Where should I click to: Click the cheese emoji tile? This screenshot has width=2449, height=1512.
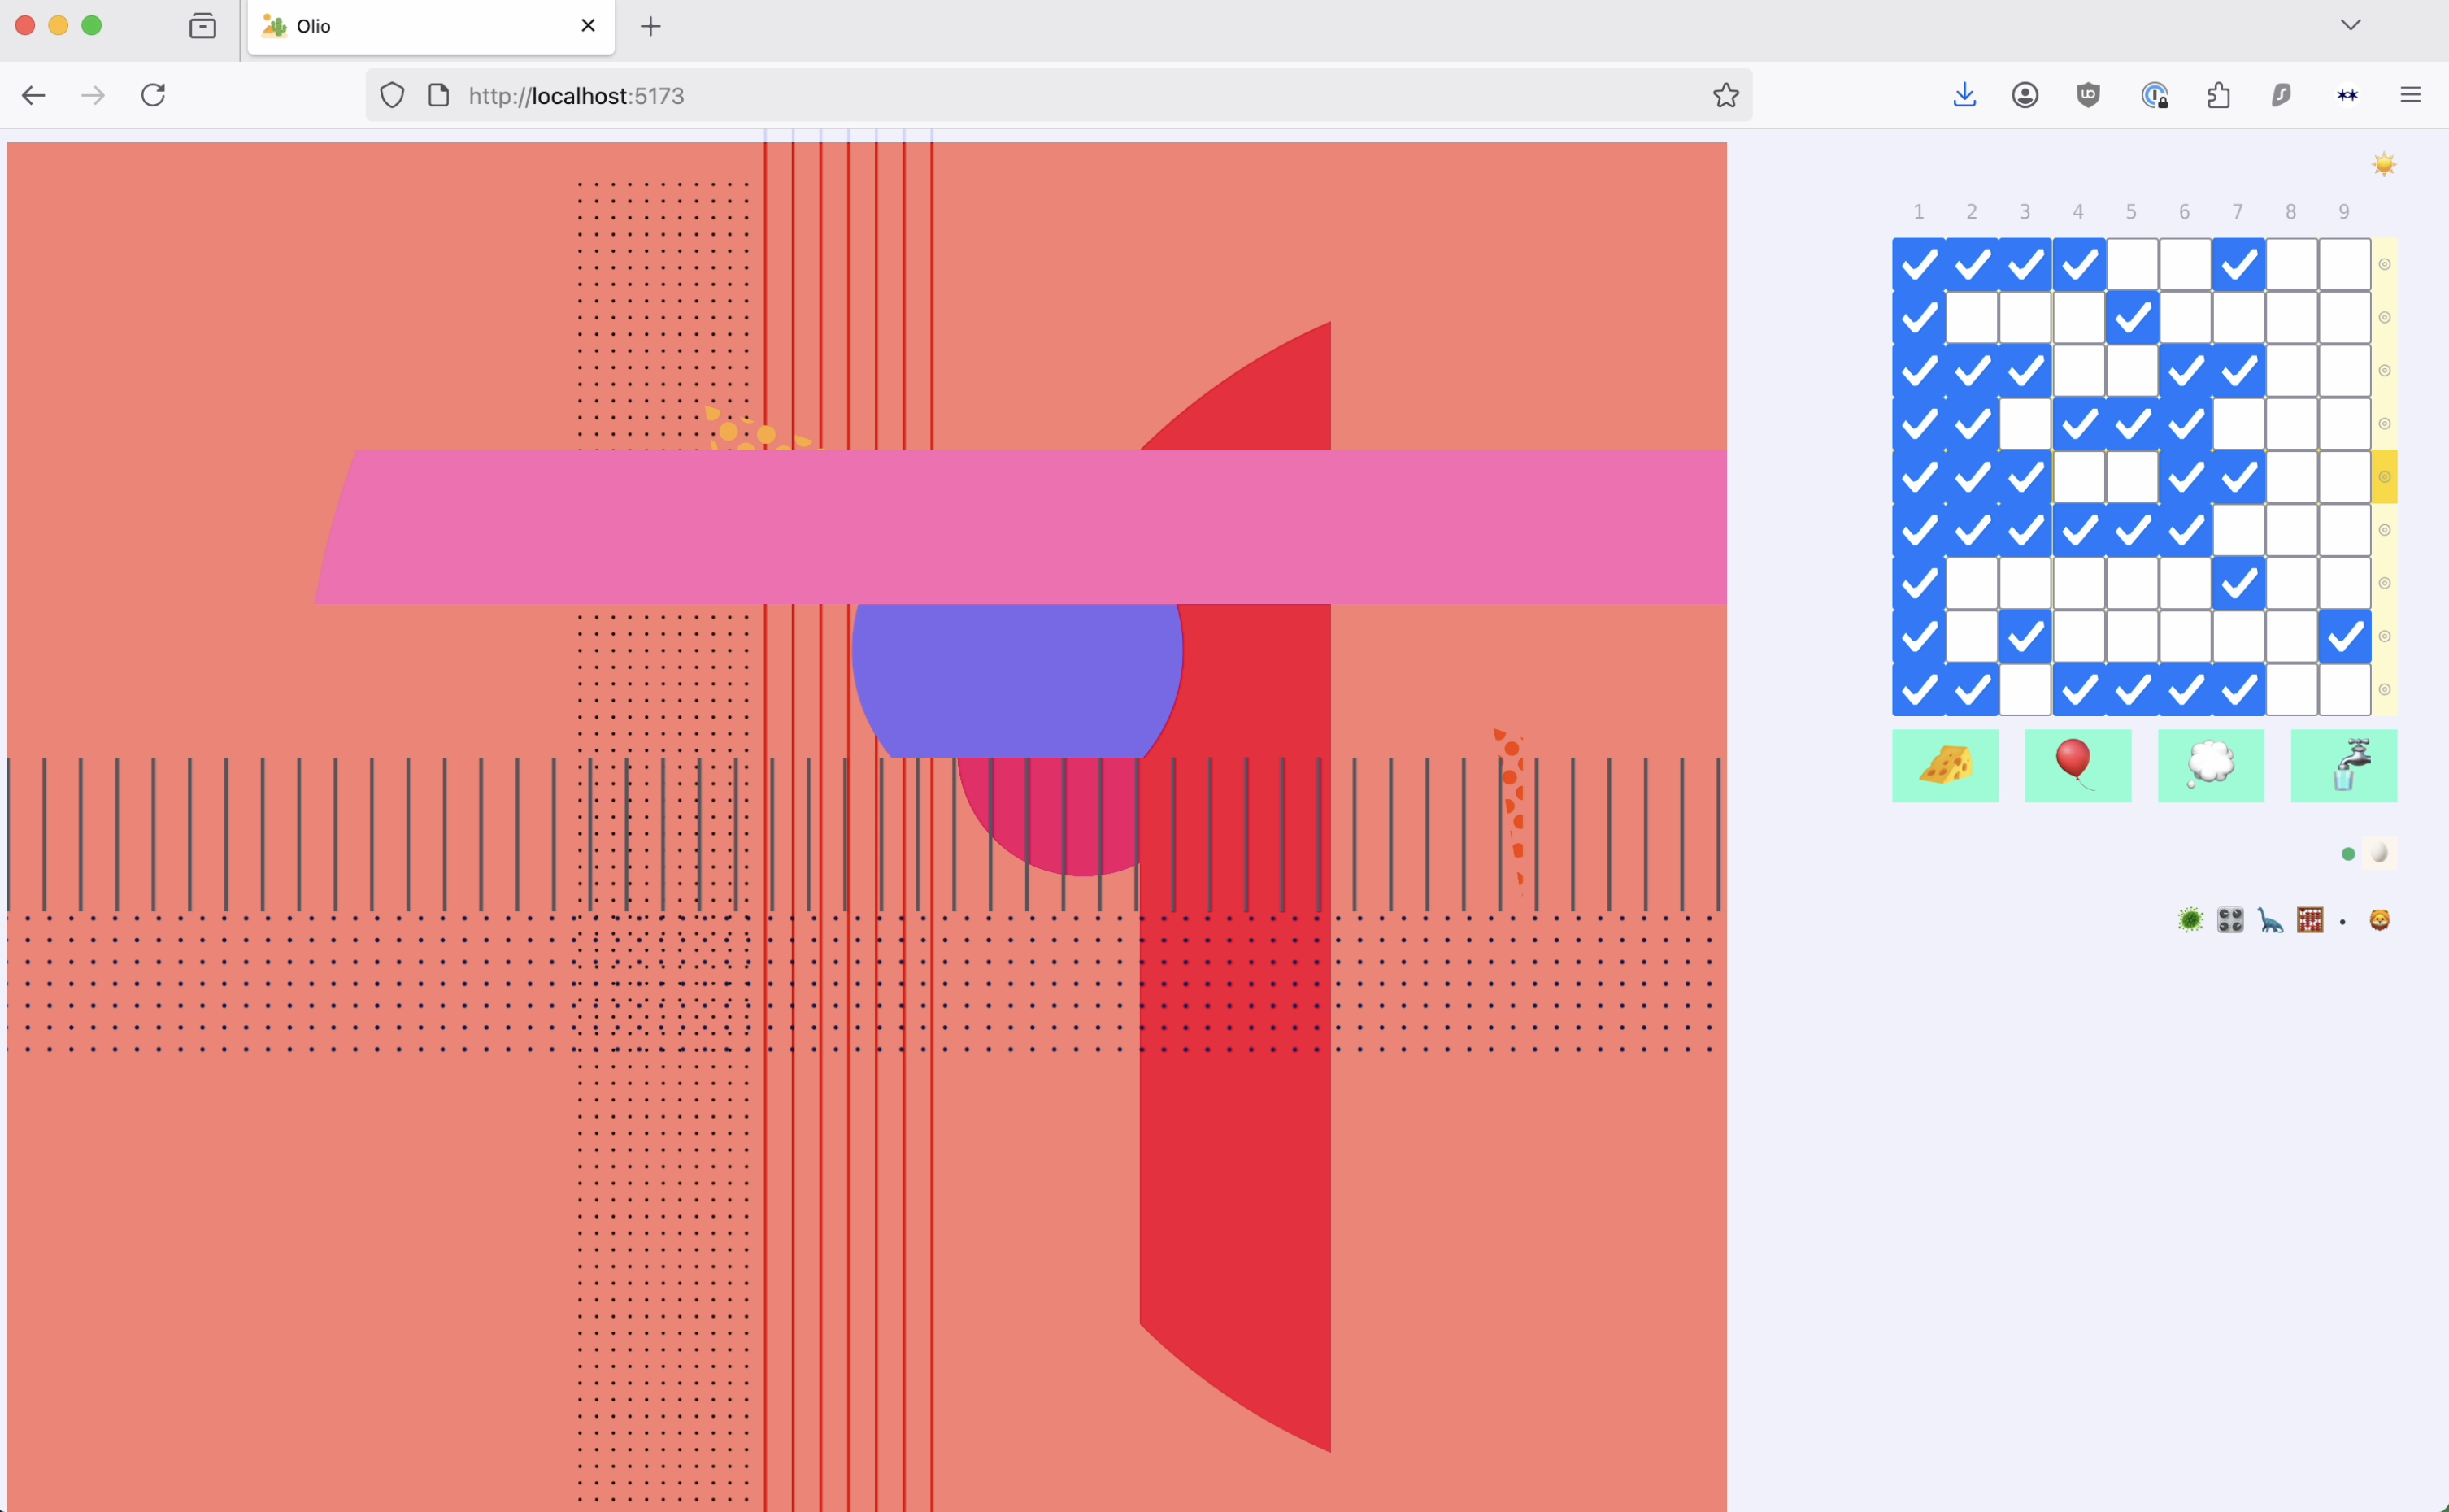coord(1944,765)
